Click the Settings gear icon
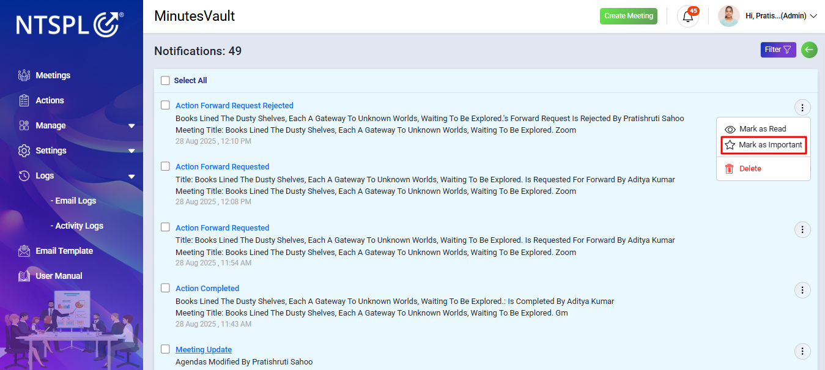The image size is (825, 370). [24, 150]
